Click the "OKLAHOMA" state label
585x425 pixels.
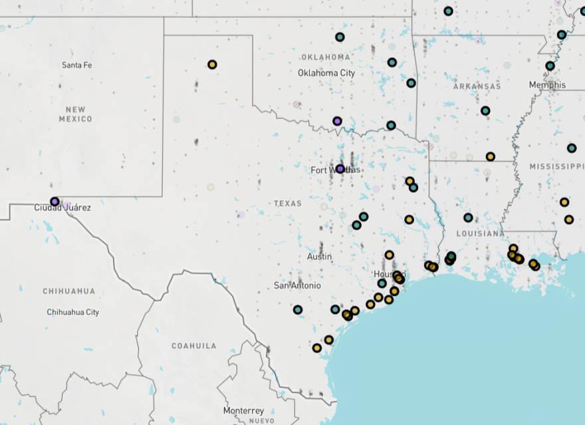(x=326, y=57)
